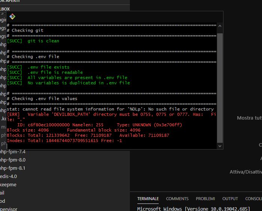Screen dimensions: 262x211
Task: Switch to the OUTPUT panel tab
Action: tap(230, 199)
